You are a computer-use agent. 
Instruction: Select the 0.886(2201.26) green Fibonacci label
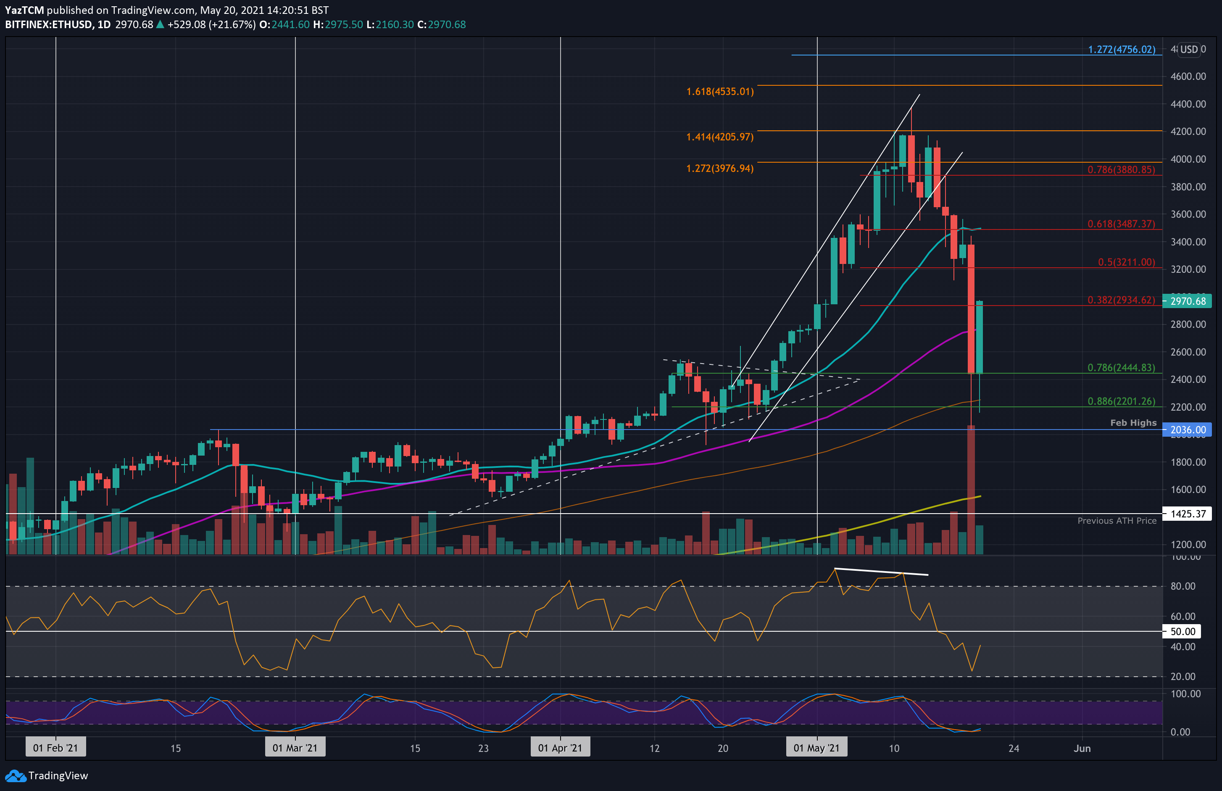pos(1122,401)
